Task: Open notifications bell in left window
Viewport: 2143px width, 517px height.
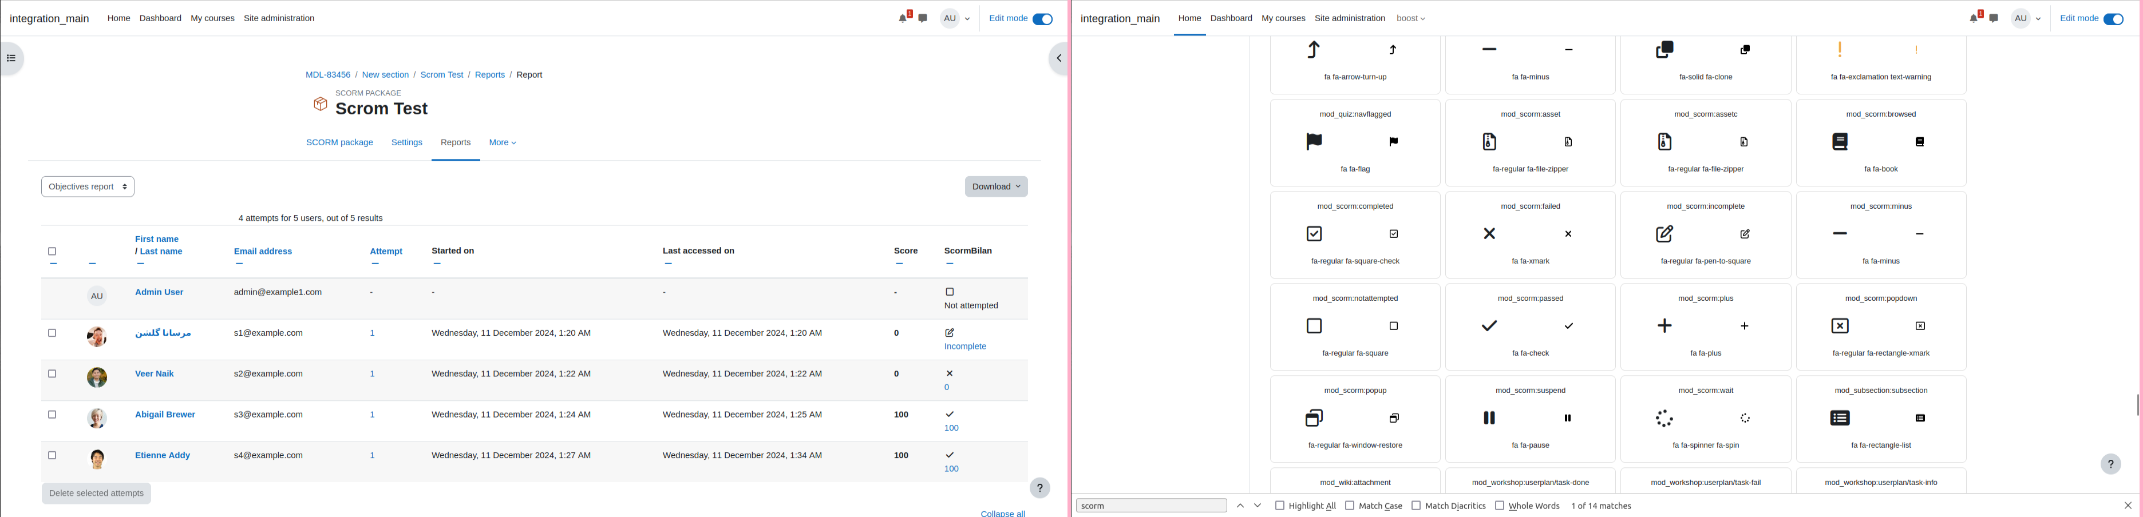Action: click(x=903, y=18)
